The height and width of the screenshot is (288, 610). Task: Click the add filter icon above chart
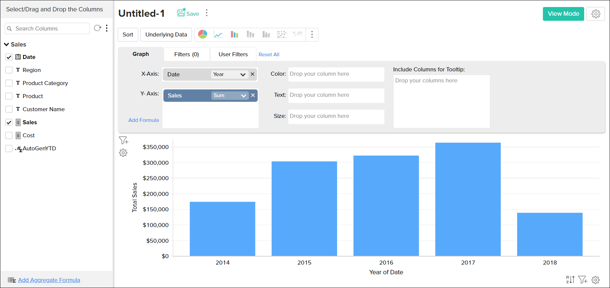[x=123, y=140]
